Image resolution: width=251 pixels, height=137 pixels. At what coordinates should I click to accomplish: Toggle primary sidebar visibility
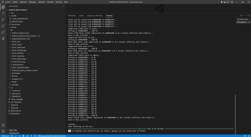222,2
